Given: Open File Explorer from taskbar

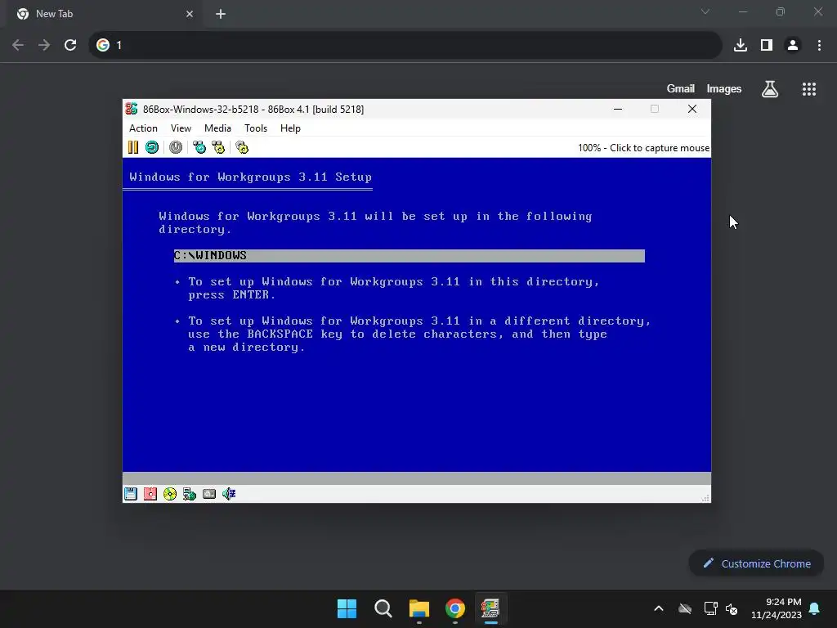Looking at the screenshot, I should coord(419,608).
